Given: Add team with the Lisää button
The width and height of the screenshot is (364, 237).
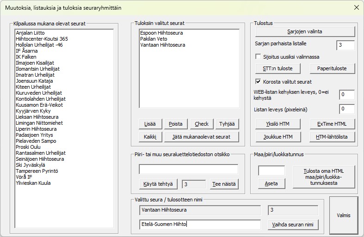Looking at the screenshot, I should (x=150, y=124).
